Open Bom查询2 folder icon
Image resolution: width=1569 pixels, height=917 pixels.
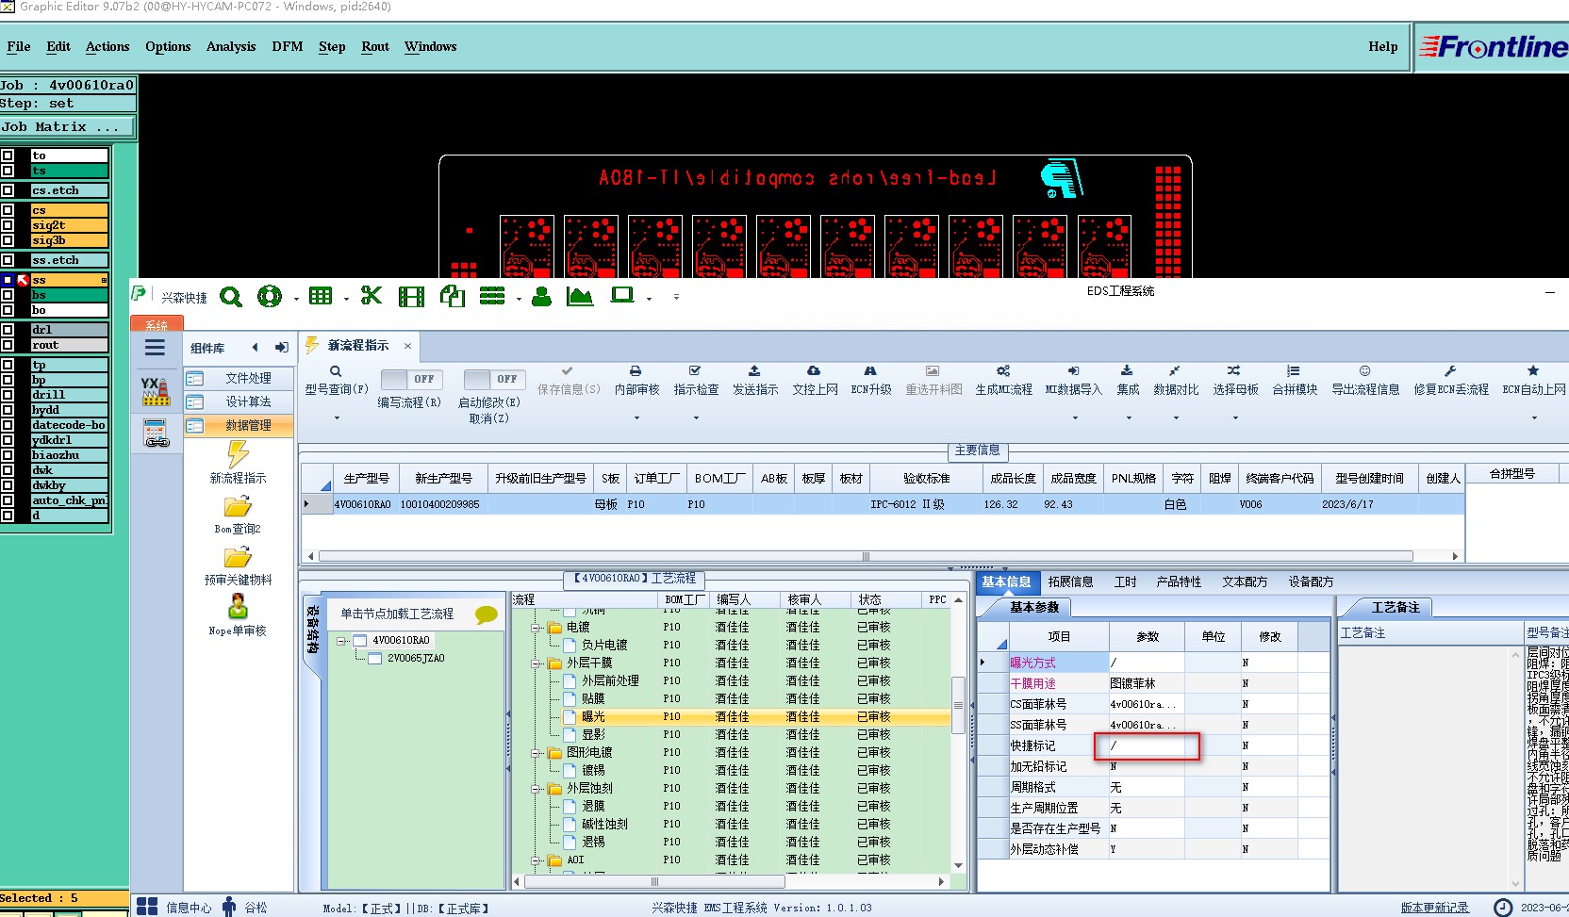pos(238,506)
